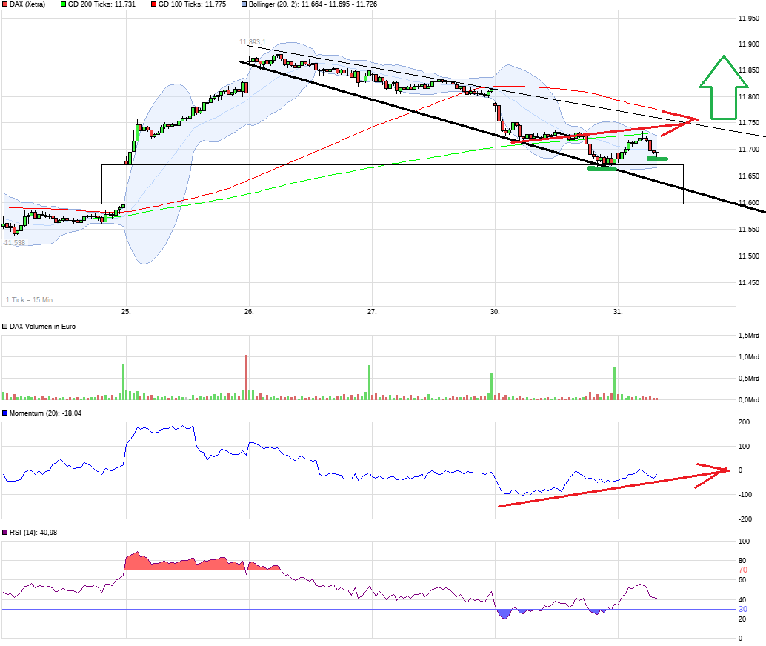This screenshot has width=766, height=646.
Task: Click the green volume spike at 30.
Action: [491, 386]
